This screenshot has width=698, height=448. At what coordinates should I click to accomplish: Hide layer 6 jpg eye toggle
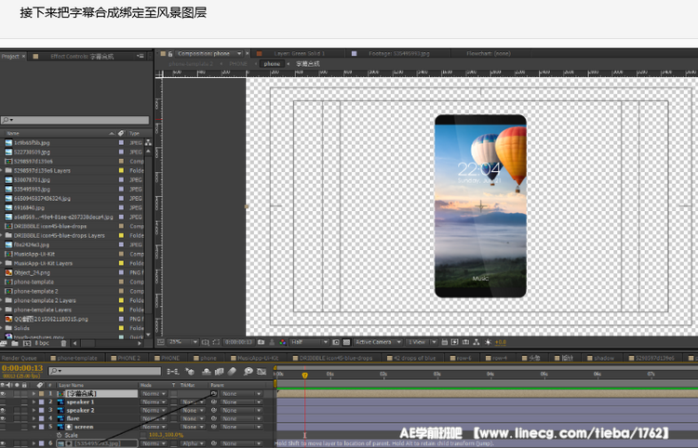[x=3, y=443]
